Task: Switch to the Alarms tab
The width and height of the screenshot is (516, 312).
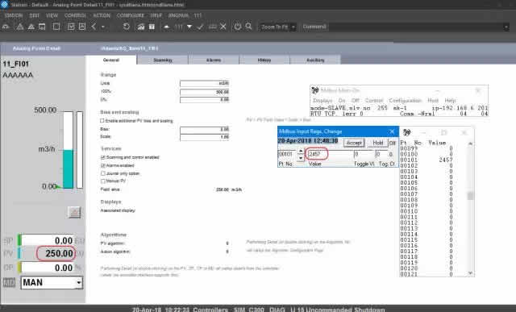Action: 214,60
